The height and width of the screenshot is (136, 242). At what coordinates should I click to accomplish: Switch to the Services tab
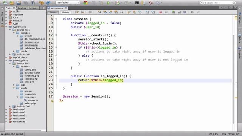[x=22, y=8]
